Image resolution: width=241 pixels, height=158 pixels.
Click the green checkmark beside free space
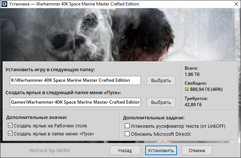(187, 89)
